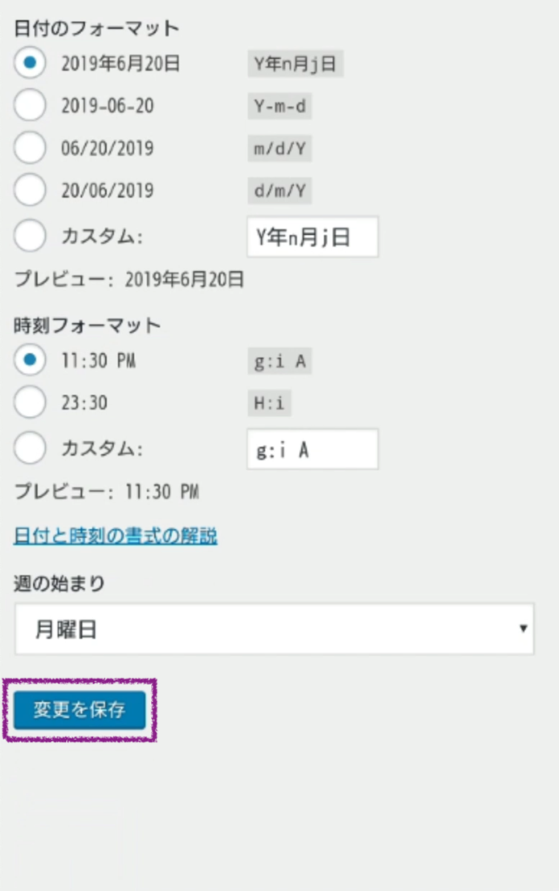
Task: Choose the custom (カスタム) time format radio
Action: [x=30, y=448]
